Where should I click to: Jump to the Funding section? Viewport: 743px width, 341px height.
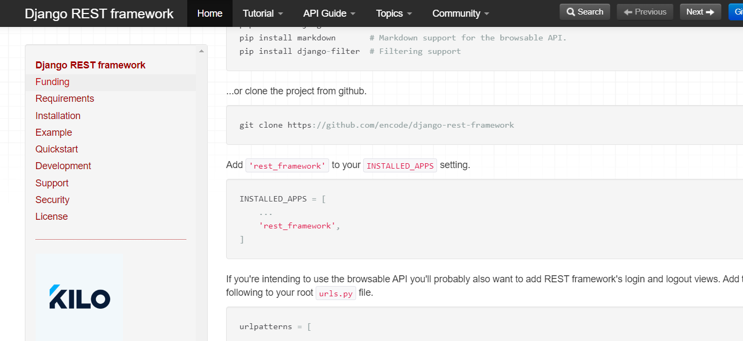tap(52, 82)
